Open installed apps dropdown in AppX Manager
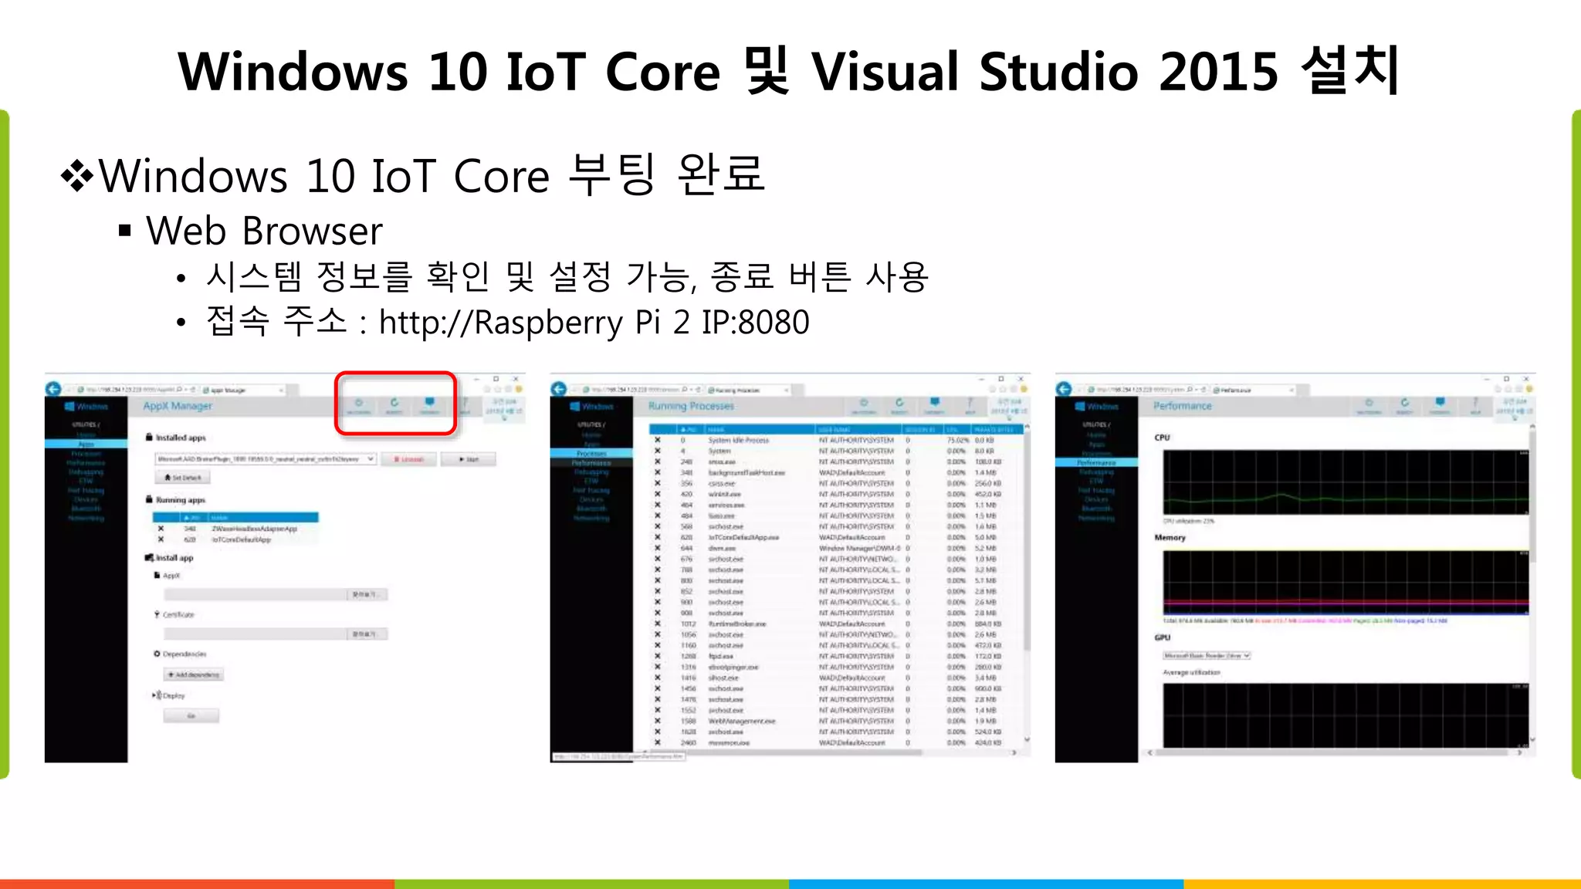Viewport: 1581px width, 889px height. 266,458
